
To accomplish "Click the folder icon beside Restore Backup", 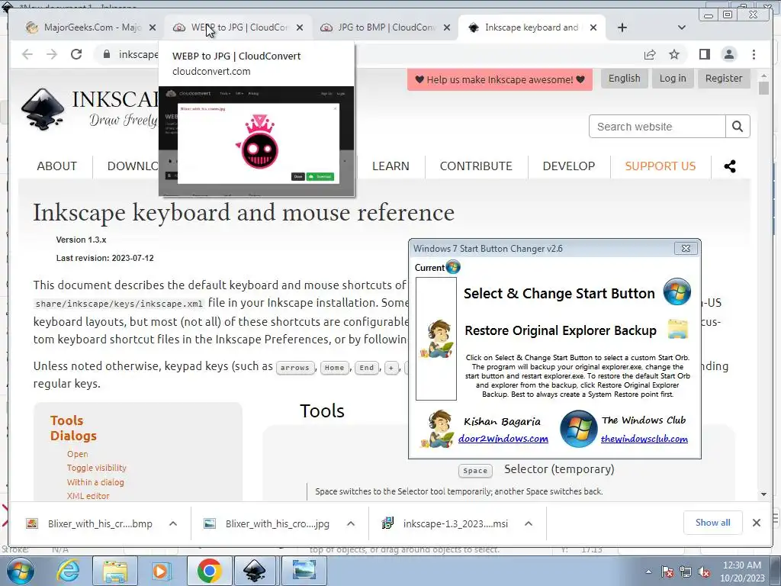I will coord(677,330).
